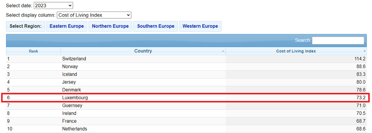Click the 114.2 index value
Image resolution: width=372 pixels, height=133 pixels.
(x=360, y=59)
